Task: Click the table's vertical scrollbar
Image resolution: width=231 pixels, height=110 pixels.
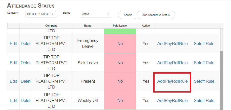Action: [222, 76]
